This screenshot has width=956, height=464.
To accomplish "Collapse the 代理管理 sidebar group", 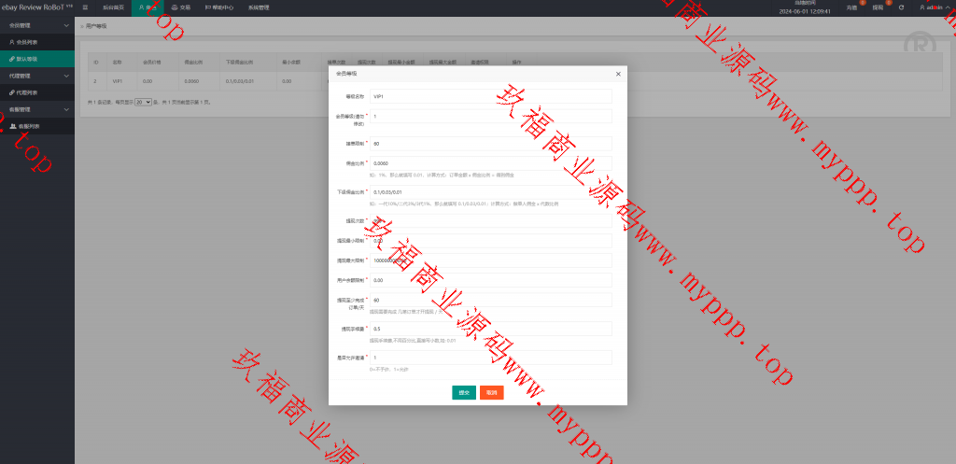I will [x=37, y=76].
